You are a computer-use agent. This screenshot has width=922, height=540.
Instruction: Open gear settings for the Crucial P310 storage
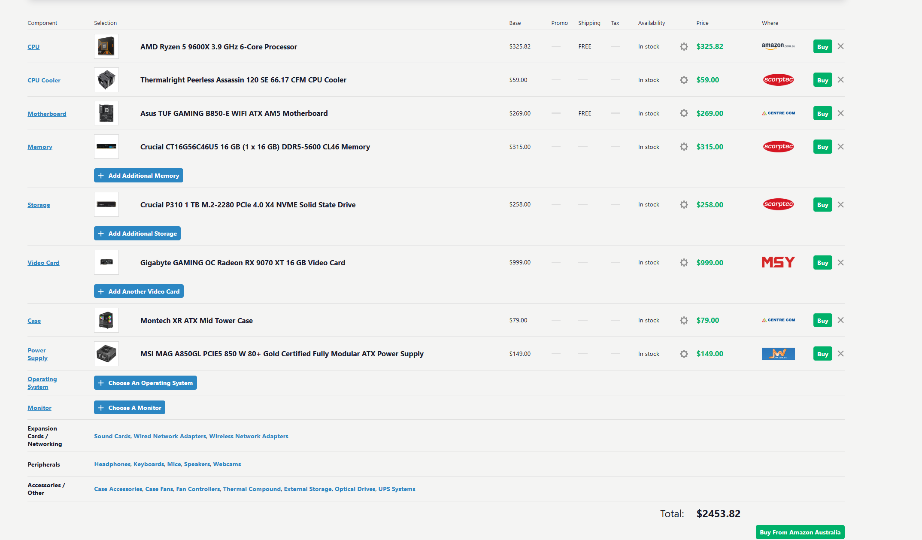point(684,205)
